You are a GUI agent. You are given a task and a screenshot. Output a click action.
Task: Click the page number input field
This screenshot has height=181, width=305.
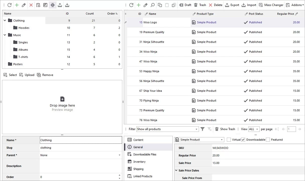click(x=291, y=129)
